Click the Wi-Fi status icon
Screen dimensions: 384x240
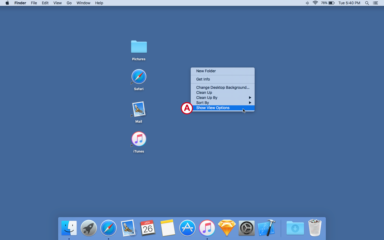[315, 3]
